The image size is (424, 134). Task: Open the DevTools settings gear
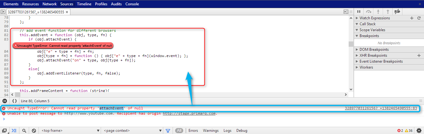tap(419, 131)
